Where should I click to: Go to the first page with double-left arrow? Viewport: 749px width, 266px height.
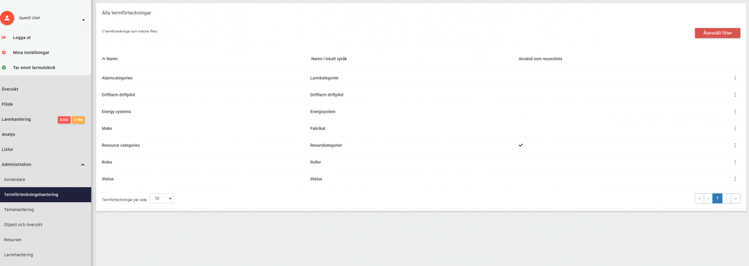pos(699,199)
